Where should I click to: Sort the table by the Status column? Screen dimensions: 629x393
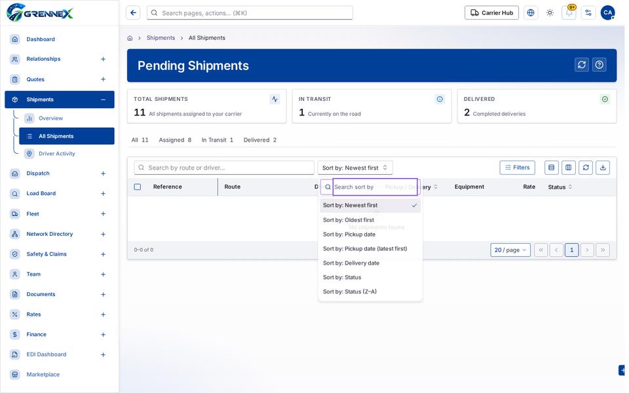point(560,187)
